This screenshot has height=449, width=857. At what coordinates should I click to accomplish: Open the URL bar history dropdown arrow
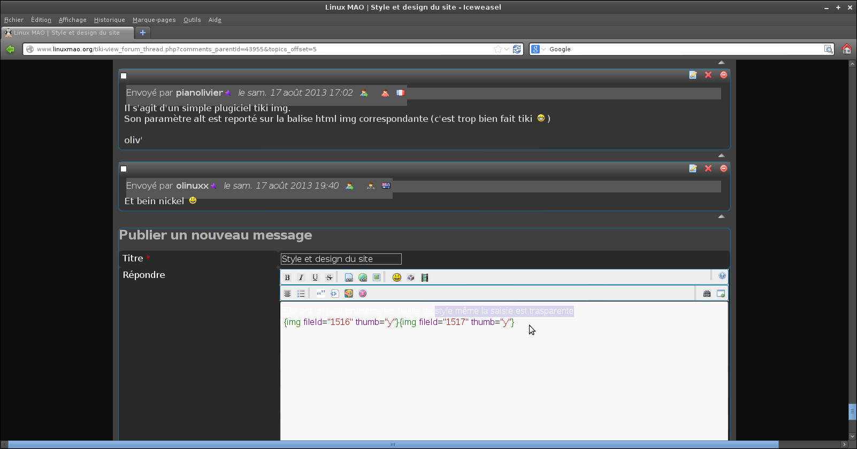tap(507, 49)
